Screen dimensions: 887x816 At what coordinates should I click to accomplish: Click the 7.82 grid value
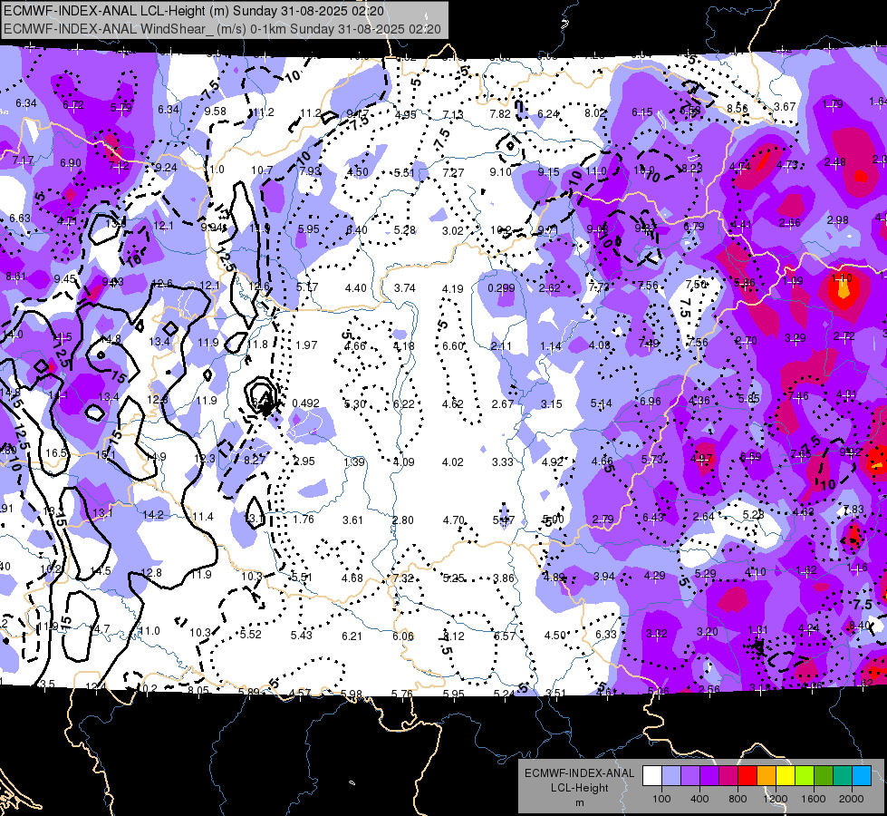click(500, 114)
